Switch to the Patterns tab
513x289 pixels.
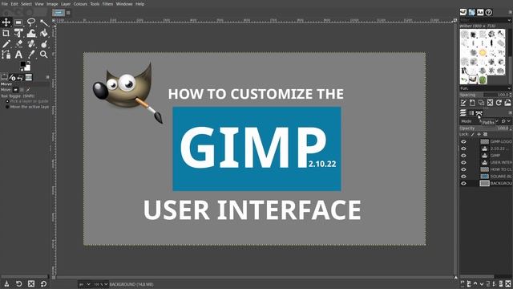click(x=471, y=12)
